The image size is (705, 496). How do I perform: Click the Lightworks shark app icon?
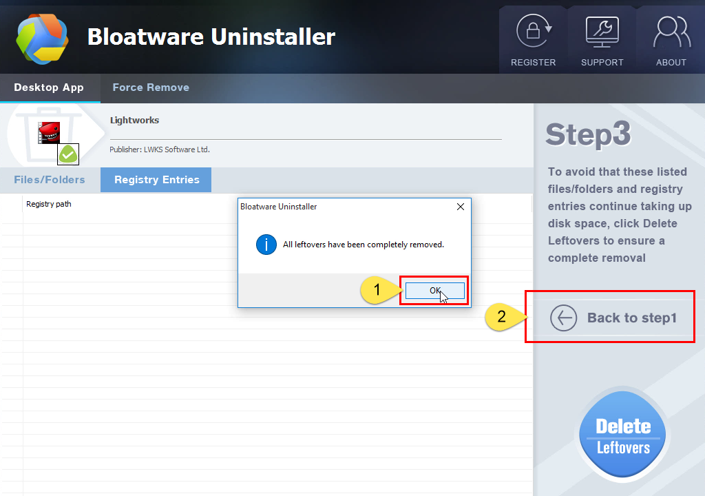tap(49, 133)
